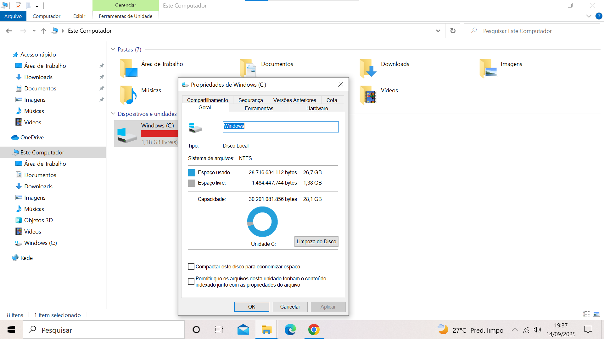
Task: Click the taskbar Pesquisar search box
Action: 104,330
